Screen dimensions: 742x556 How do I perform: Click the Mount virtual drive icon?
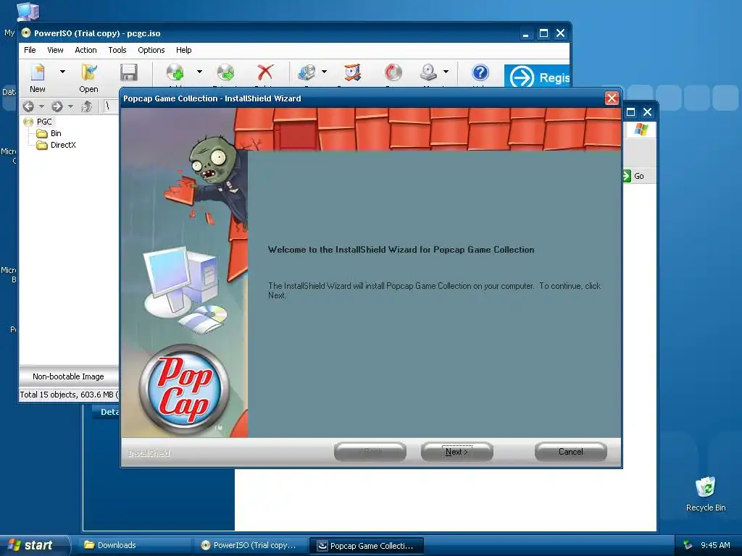(x=428, y=72)
